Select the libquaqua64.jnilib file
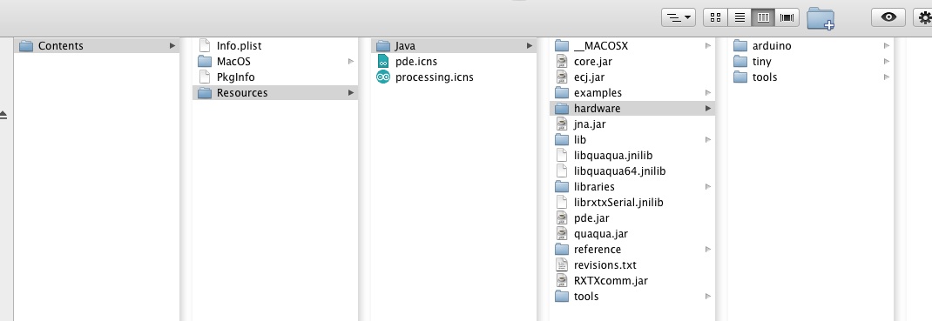 [632, 171]
